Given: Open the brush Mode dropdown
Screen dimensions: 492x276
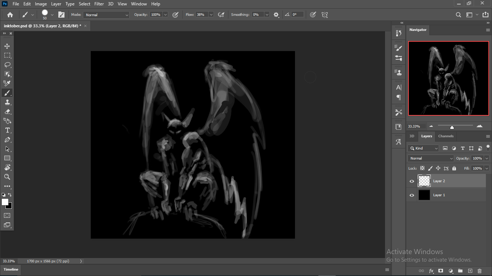Looking at the screenshot, I should tap(106, 15).
